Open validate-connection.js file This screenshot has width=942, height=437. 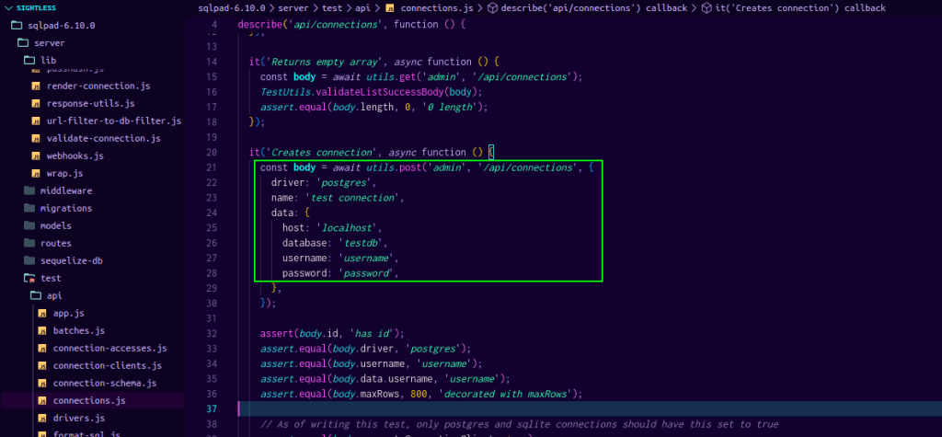pos(103,138)
